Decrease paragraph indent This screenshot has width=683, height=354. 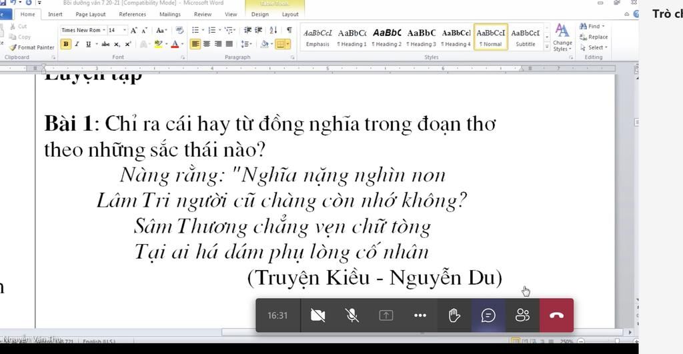(247, 30)
